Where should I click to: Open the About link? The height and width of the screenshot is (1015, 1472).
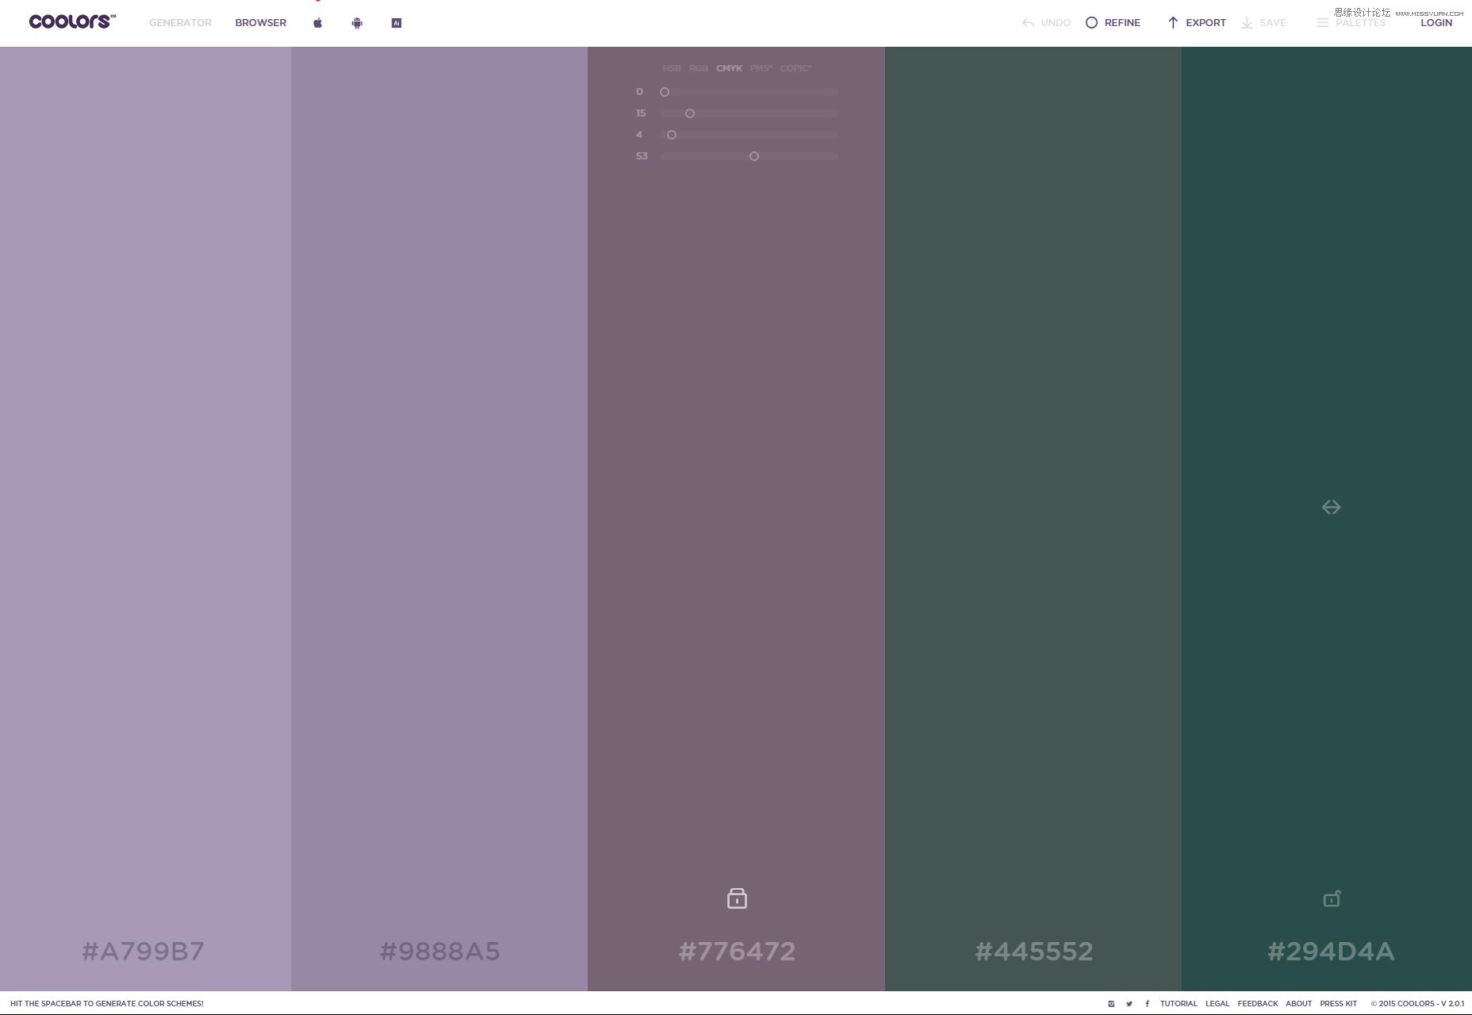pyautogui.click(x=1298, y=1004)
